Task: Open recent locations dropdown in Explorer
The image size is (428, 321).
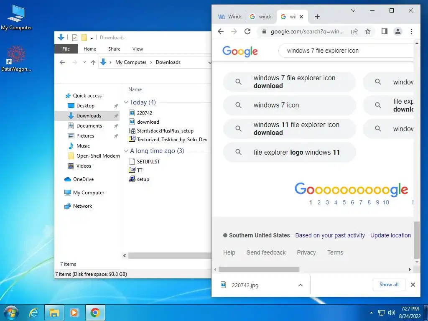Action: (84, 62)
